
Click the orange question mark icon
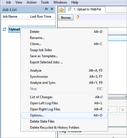tap(78, 17)
